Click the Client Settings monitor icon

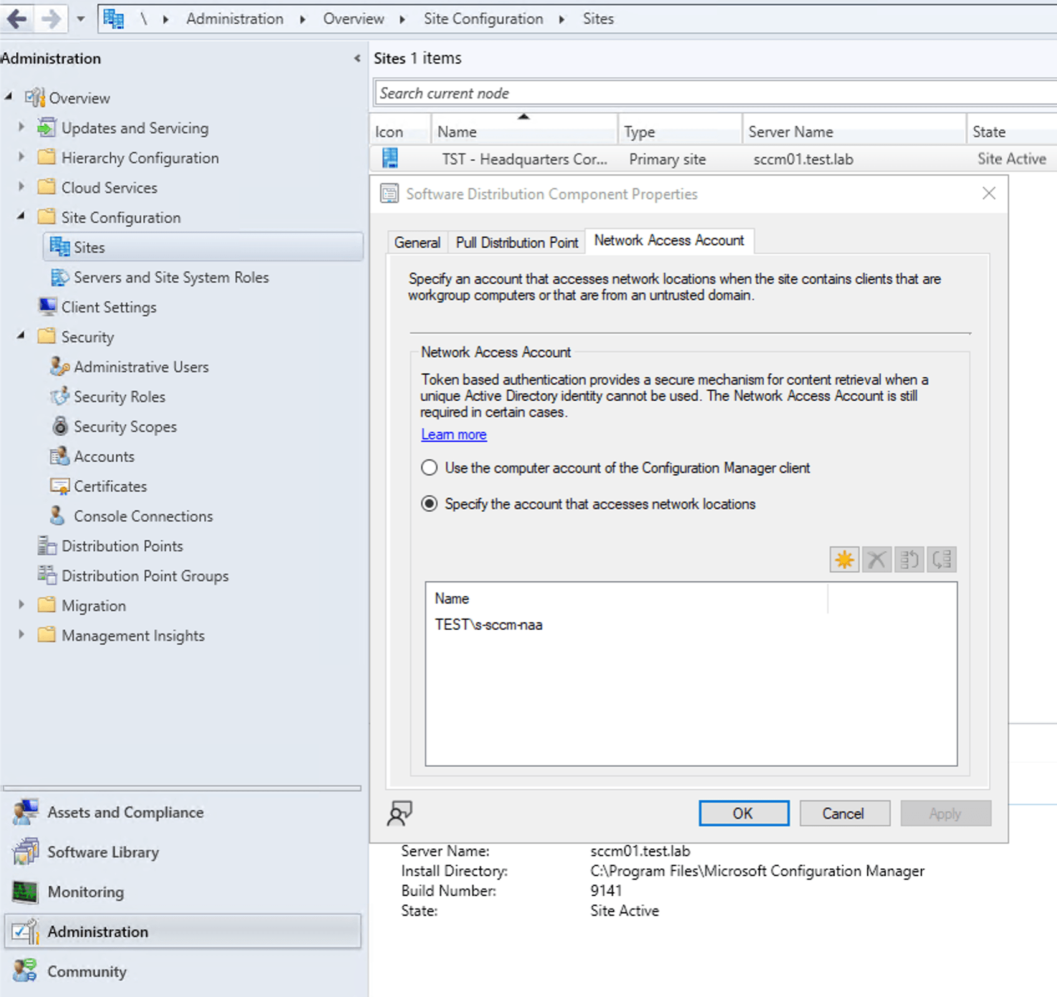point(47,306)
